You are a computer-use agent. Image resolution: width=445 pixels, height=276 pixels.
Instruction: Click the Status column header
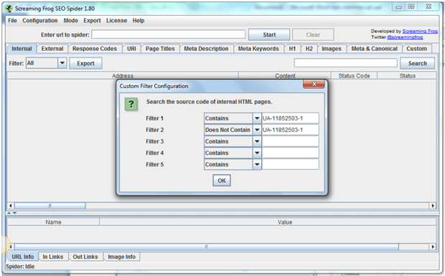[407, 76]
